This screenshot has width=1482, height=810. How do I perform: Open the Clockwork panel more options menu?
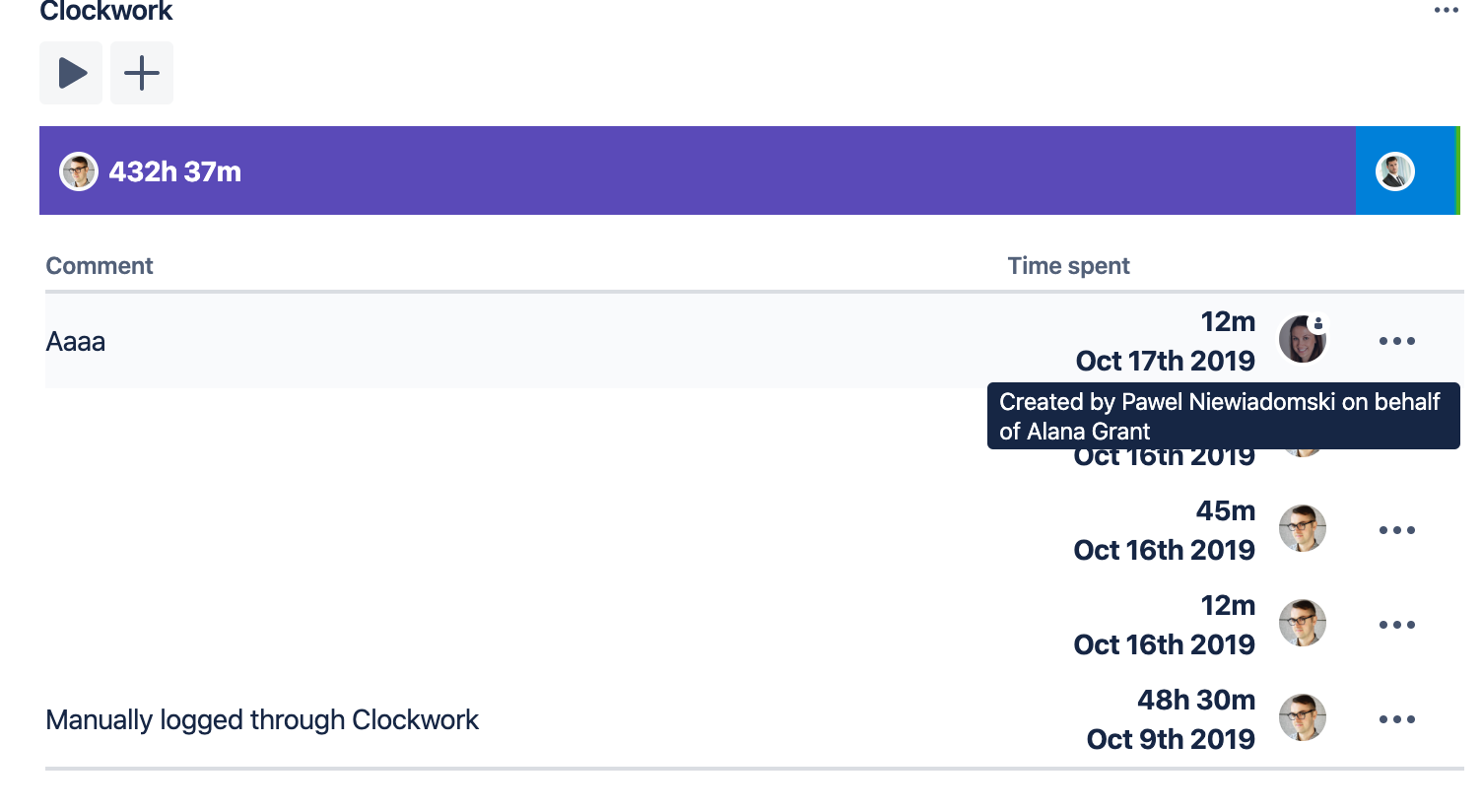click(x=1446, y=11)
